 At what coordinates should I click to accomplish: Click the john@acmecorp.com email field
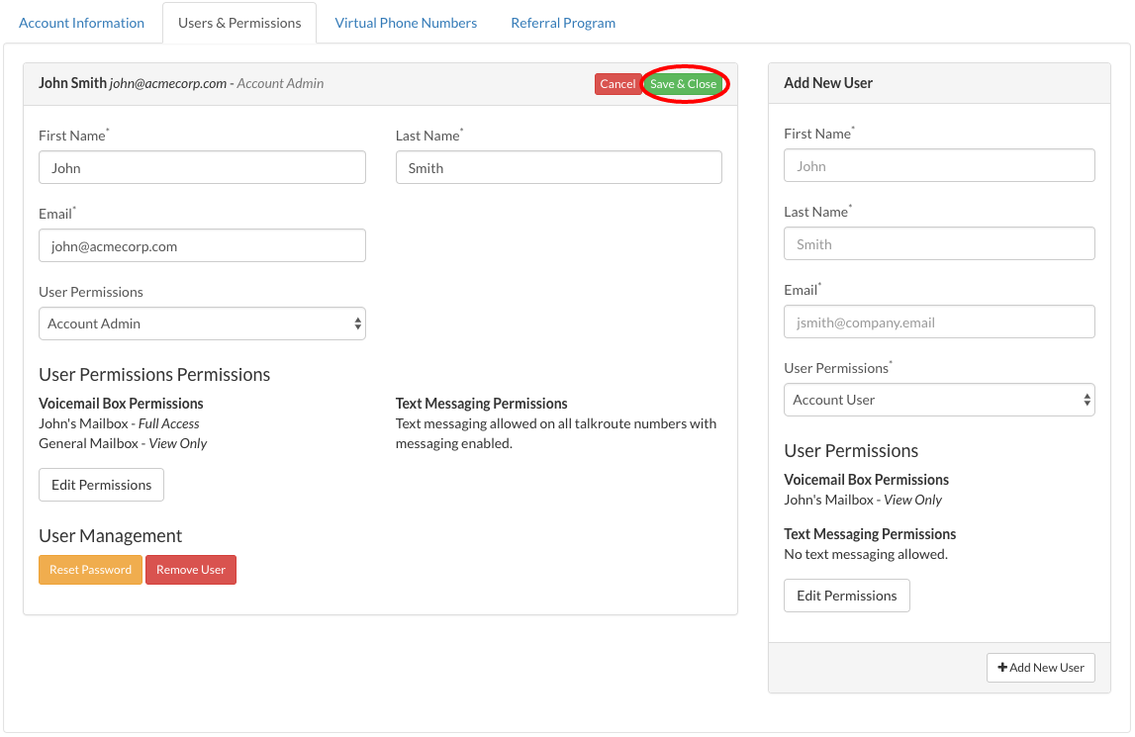tap(202, 245)
